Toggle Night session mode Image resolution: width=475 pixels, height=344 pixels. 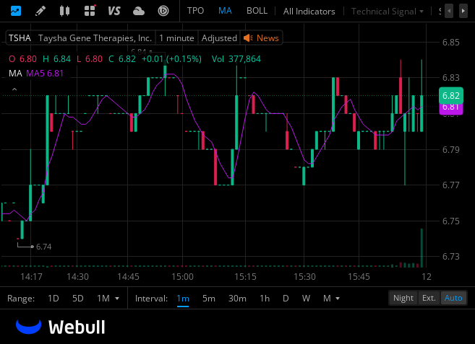(403, 298)
